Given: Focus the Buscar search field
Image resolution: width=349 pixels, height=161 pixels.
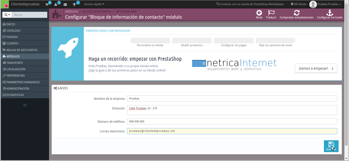Looking at the screenshot, I should click(x=30, y=15).
